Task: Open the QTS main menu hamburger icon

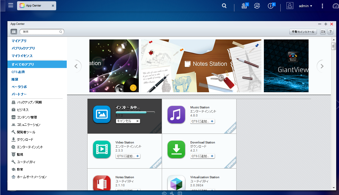Action: 11,5
